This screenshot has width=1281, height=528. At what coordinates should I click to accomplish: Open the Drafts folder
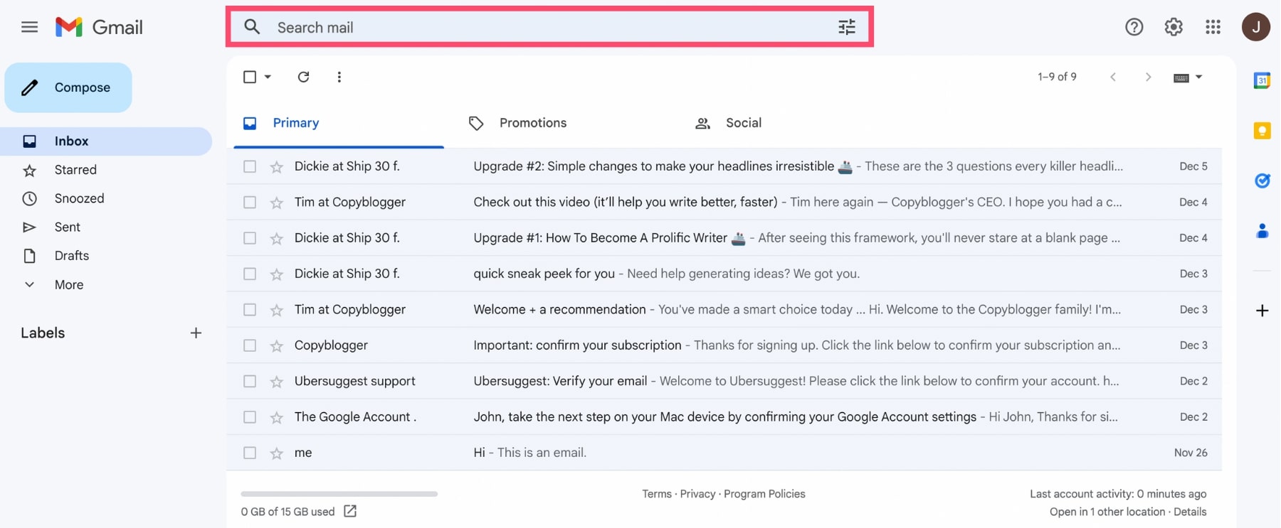point(71,256)
